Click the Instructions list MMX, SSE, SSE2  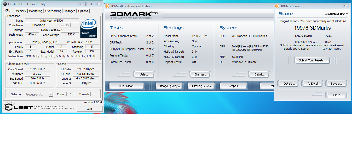click(62, 56)
